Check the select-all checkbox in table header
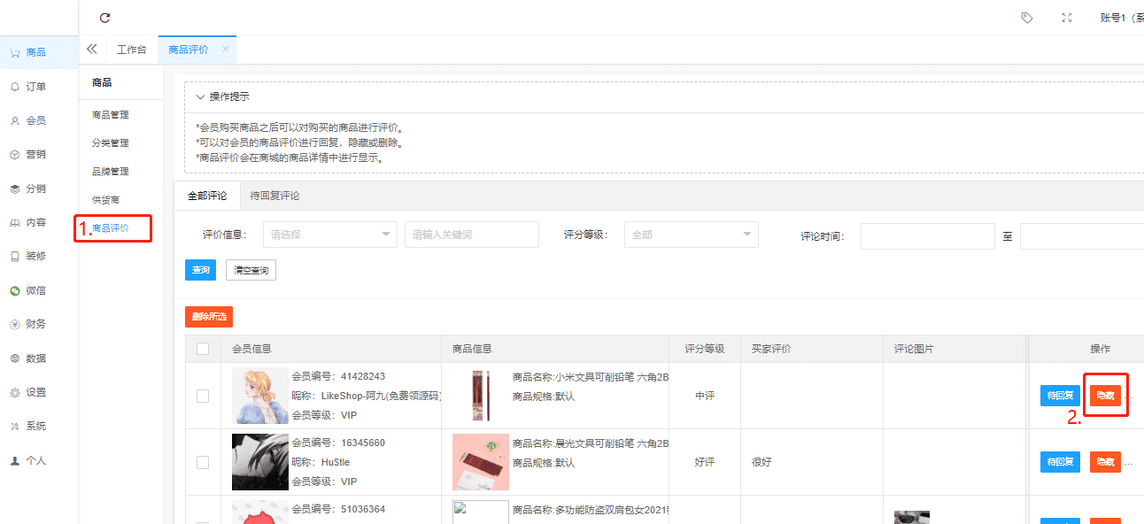Screen dimensions: 1144x524 point(203,349)
